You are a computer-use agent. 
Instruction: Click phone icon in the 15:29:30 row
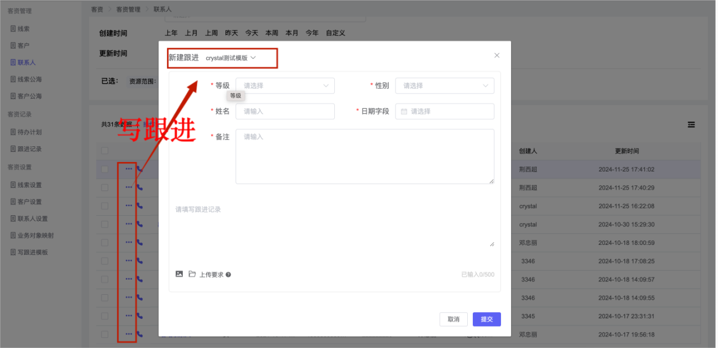[140, 224]
